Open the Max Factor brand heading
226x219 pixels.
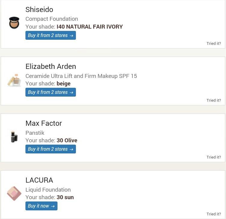point(44,123)
